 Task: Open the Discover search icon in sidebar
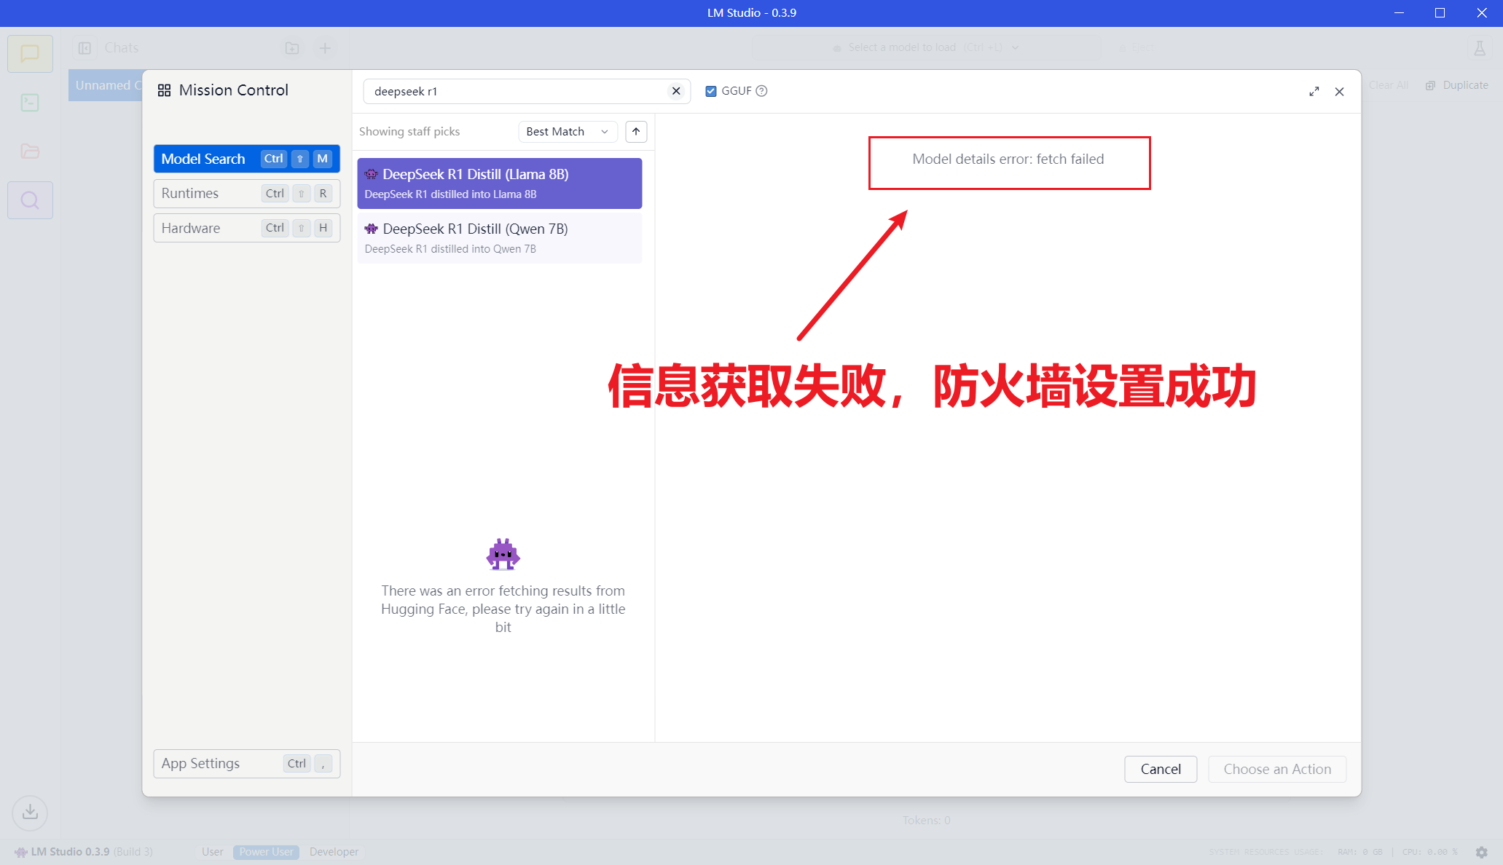click(30, 200)
